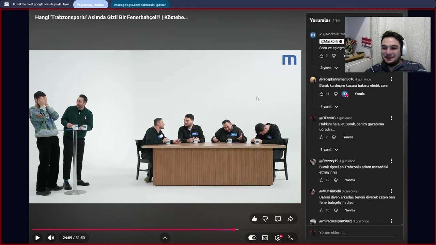Image resolution: width=436 pixels, height=245 pixels.
Task: Open @recepkahraman3616 channel link
Action: tap(337, 79)
